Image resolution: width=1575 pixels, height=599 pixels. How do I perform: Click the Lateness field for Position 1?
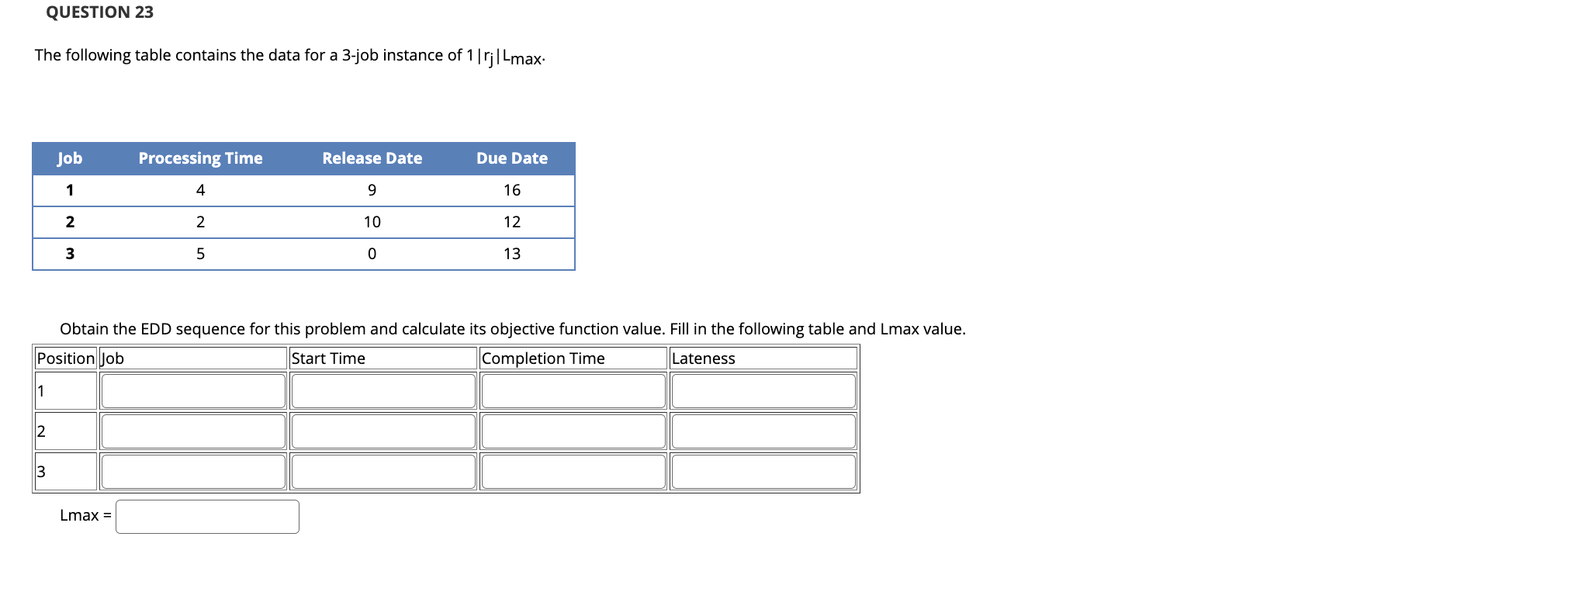coord(763,390)
